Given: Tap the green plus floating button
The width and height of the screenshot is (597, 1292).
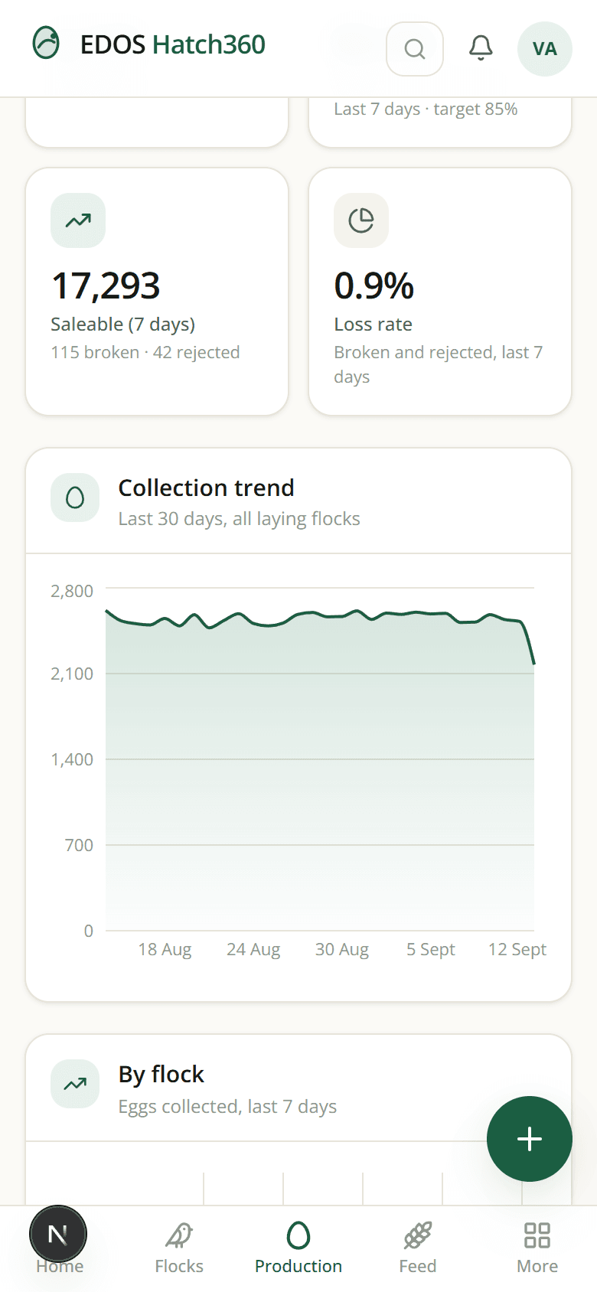Looking at the screenshot, I should click(x=530, y=1139).
